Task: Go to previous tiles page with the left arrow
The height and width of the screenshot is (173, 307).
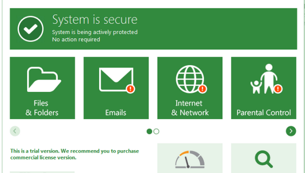Action: tap(15, 131)
